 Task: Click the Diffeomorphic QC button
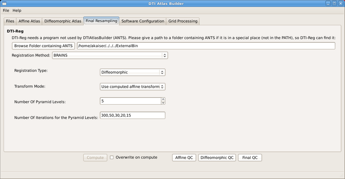217,157
